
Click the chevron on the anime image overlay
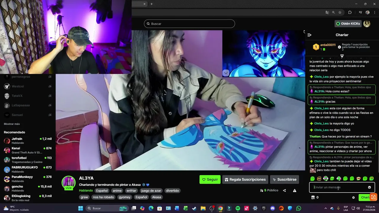[226, 73]
